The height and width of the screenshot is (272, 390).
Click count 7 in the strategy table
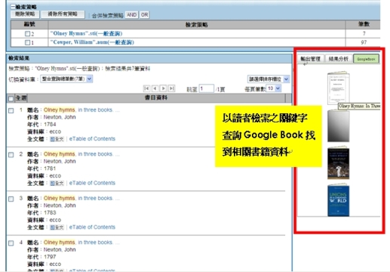[364, 34]
